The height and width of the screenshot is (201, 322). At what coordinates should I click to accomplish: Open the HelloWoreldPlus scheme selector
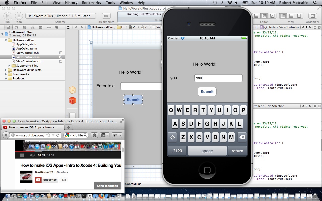(40, 16)
